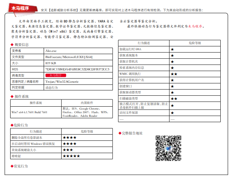Click the star rating for 加载运行时 DLL
Viewport: 232px width, 177px height.
[172, 49]
